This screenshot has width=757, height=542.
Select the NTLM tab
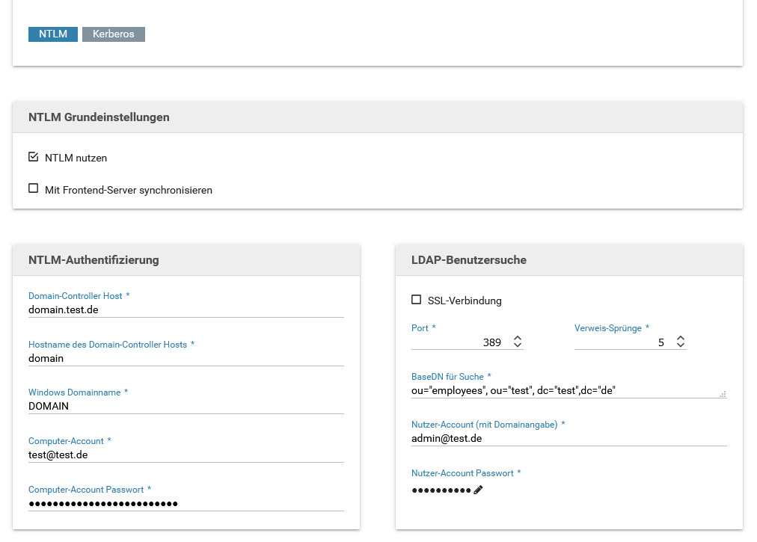53,34
